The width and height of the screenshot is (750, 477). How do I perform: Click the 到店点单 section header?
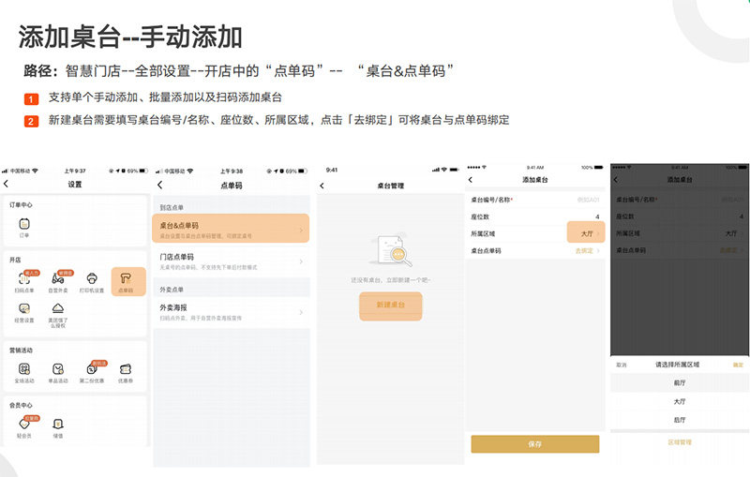click(x=172, y=207)
